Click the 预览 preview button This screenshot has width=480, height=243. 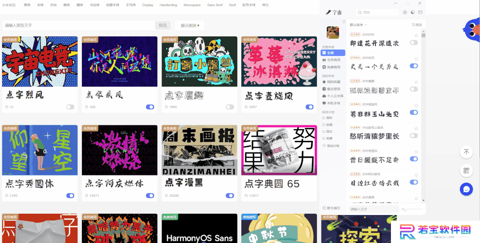click(x=163, y=26)
